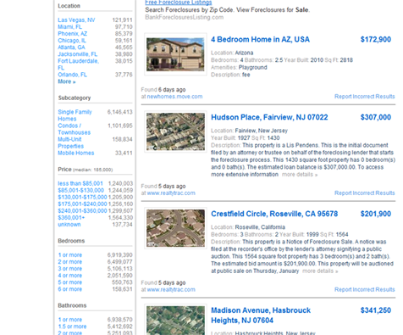Filter price $360,001+
Viewport: 403px width, 335px height.
pos(71,217)
